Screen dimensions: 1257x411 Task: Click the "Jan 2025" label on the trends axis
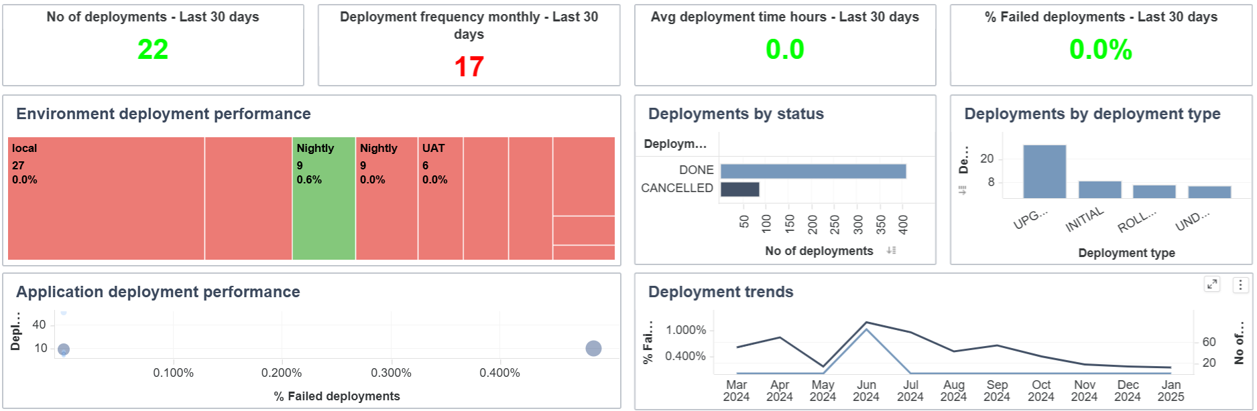pos(1171,390)
